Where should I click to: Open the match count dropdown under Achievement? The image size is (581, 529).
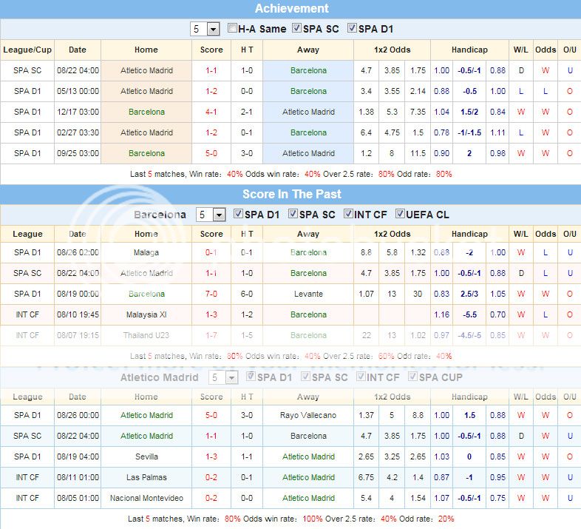[x=205, y=30]
